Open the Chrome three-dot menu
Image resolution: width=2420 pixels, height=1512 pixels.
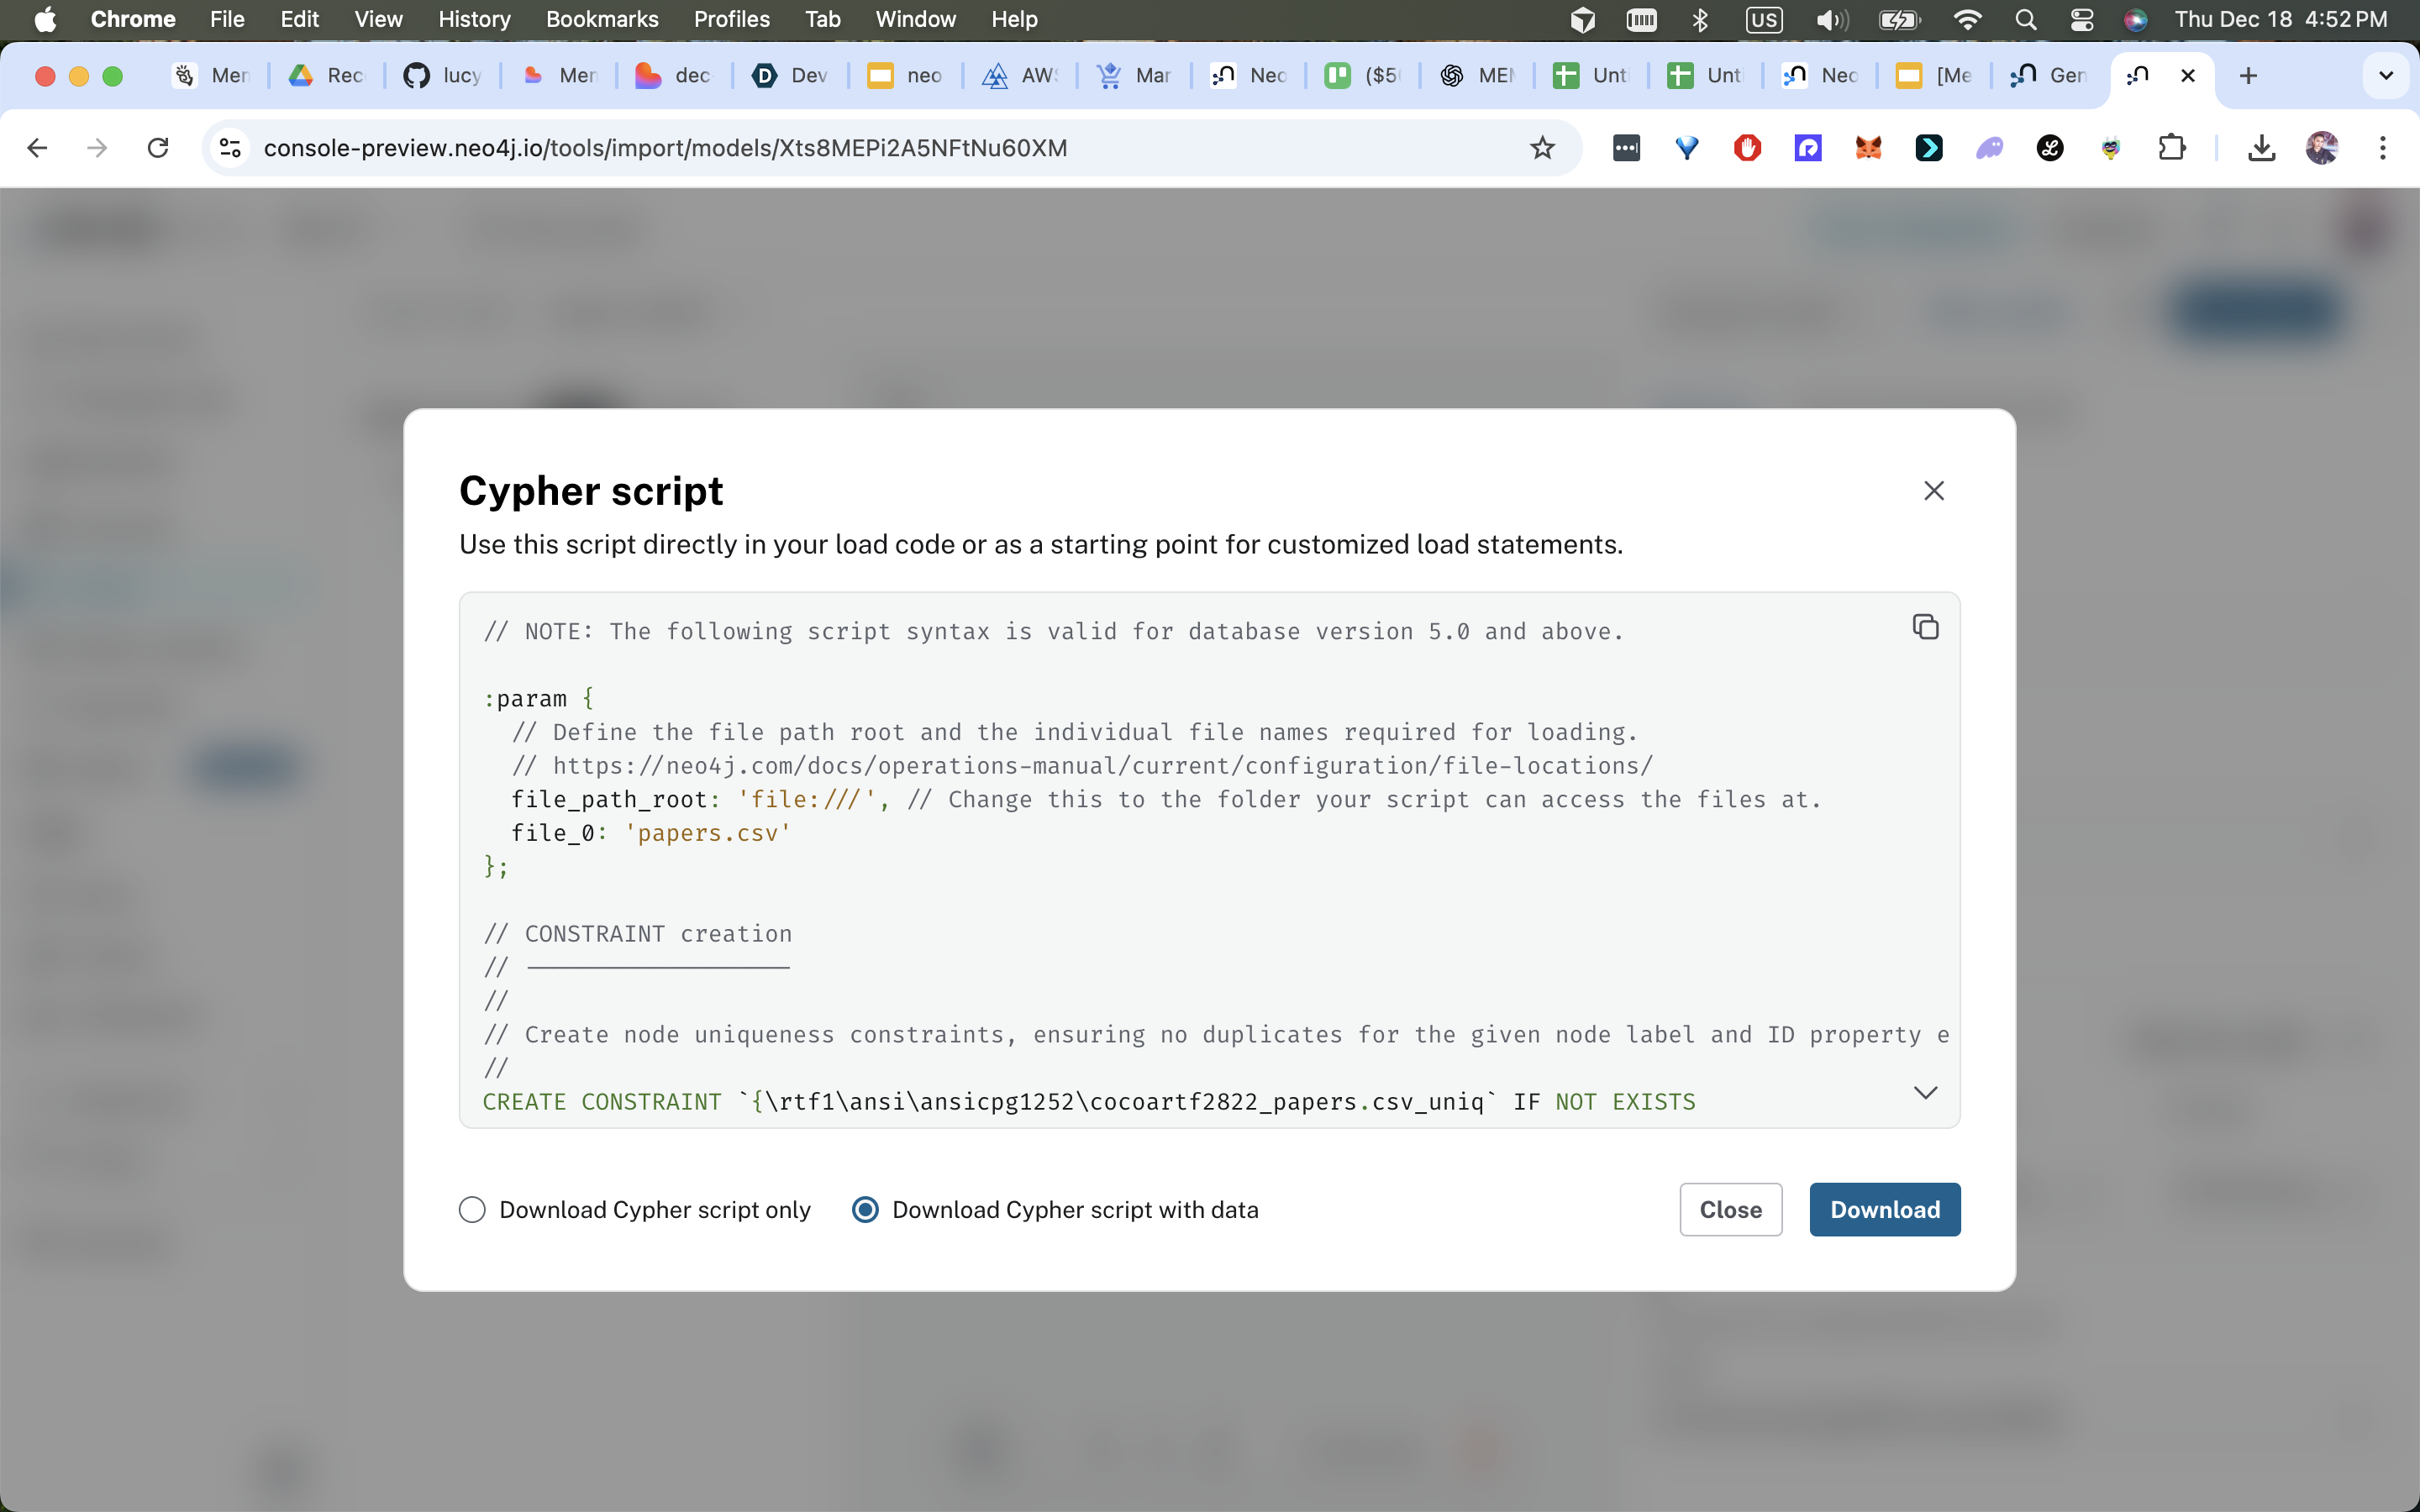tap(2383, 148)
